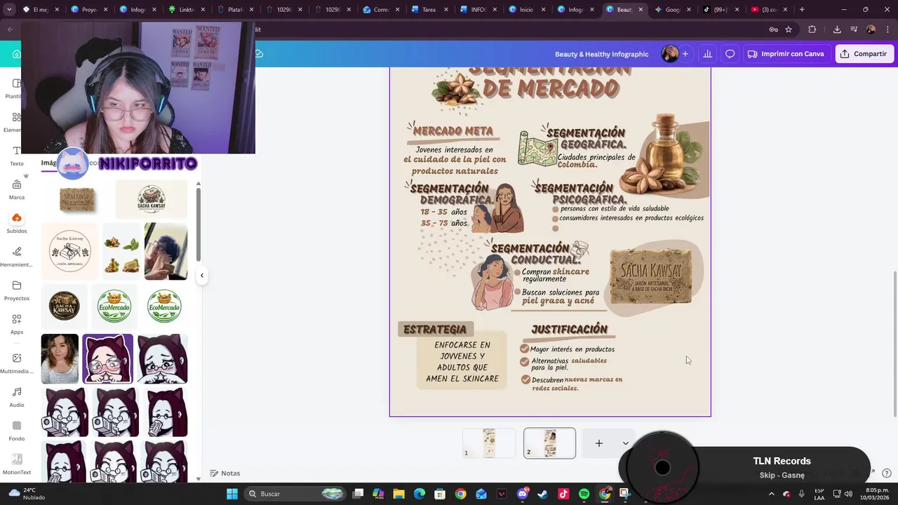The width and height of the screenshot is (898, 505).
Task: Open the weather widget 24°C Nublado
Action: 27,494
